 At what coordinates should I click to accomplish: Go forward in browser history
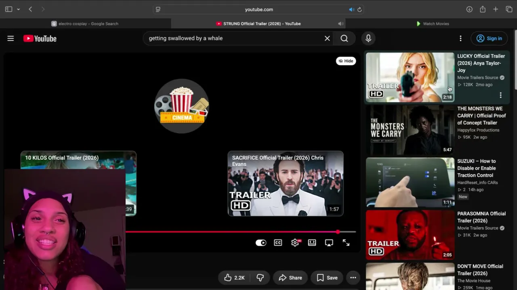tap(43, 9)
